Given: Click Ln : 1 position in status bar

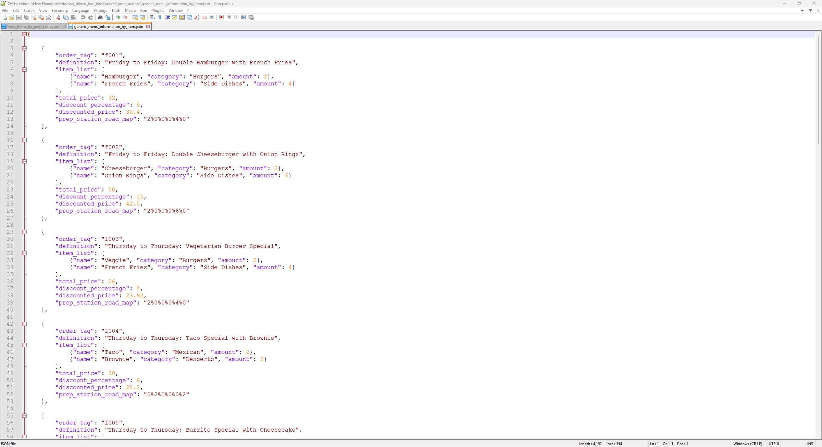Looking at the screenshot, I should point(654,444).
